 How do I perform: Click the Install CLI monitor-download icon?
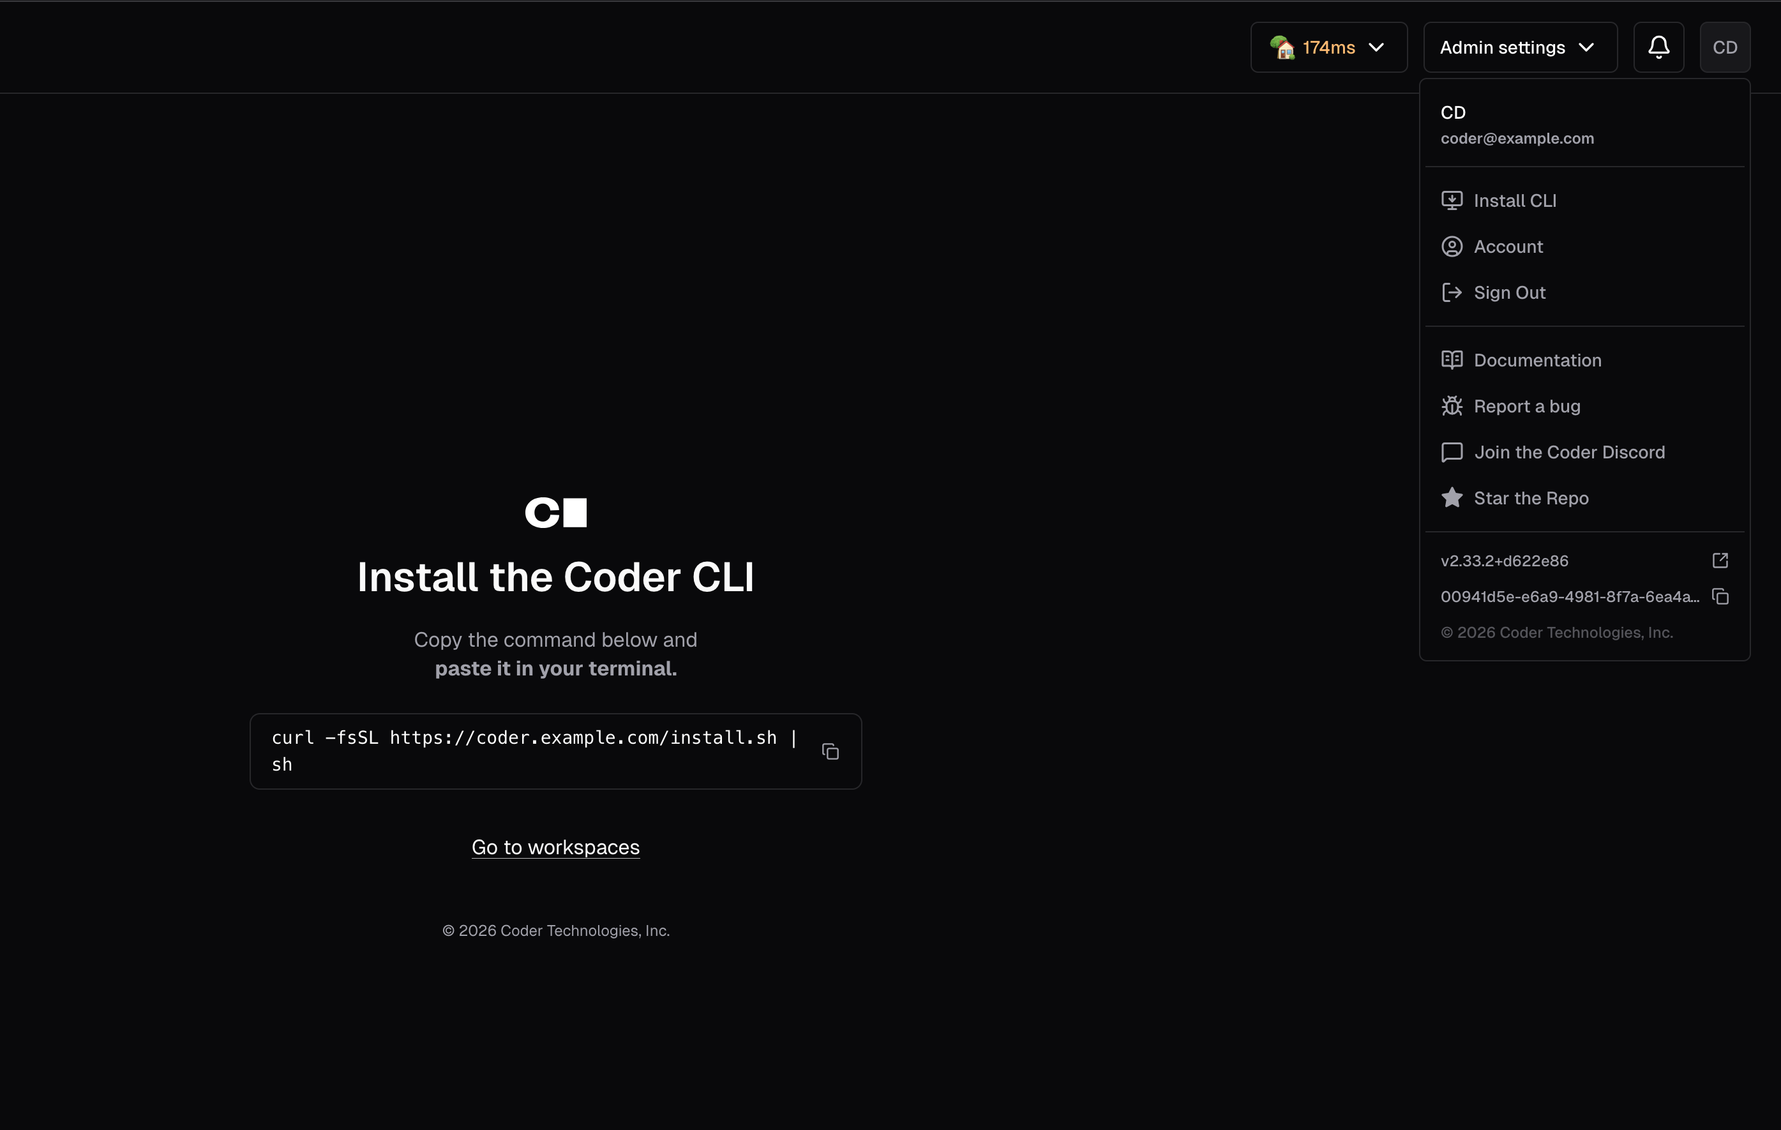coord(1451,200)
